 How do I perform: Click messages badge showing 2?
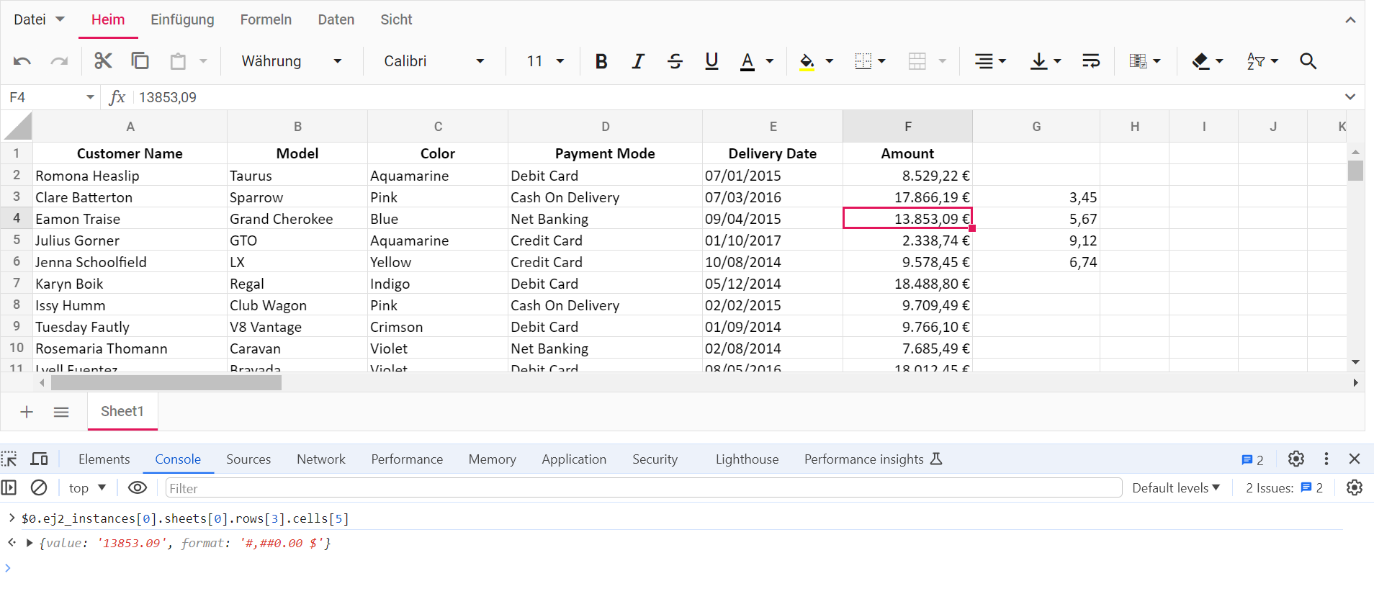pyautogui.click(x=1252, y=459)
